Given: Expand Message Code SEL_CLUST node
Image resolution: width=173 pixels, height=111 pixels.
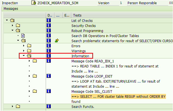Looking at the screenshot, I should coord(29,91).
